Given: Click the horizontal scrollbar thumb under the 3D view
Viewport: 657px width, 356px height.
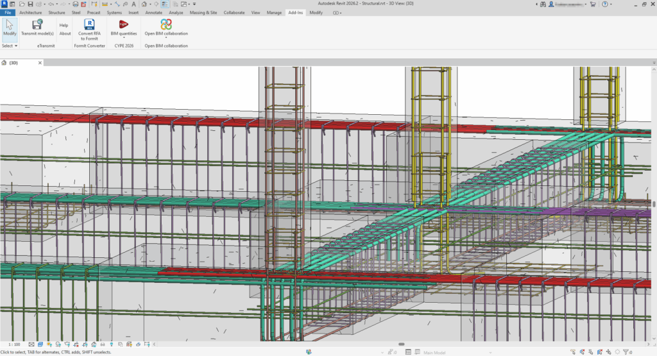Looking at the screenshot, I should coord(401,344).
